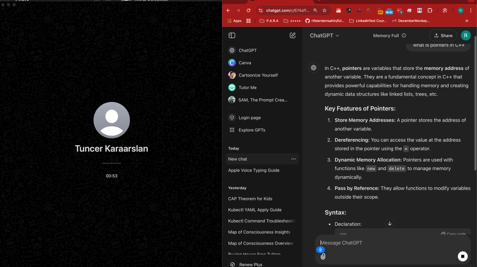The image size is (477, 267).
Task: Open the 18:30 timer extension icon
Action: click(x=389, y=11)
